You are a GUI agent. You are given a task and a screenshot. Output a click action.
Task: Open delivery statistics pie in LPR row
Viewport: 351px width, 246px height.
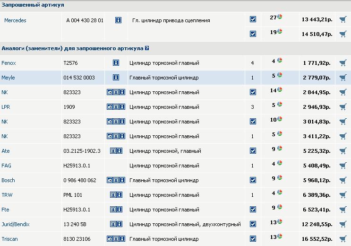pos(280,104)
